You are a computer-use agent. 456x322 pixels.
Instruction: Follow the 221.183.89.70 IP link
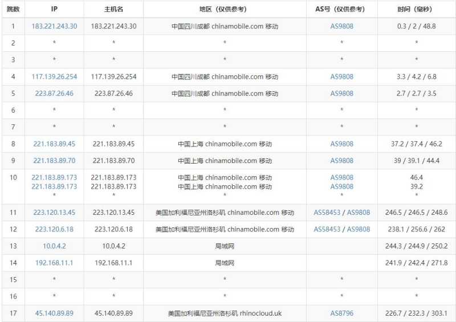54,161
